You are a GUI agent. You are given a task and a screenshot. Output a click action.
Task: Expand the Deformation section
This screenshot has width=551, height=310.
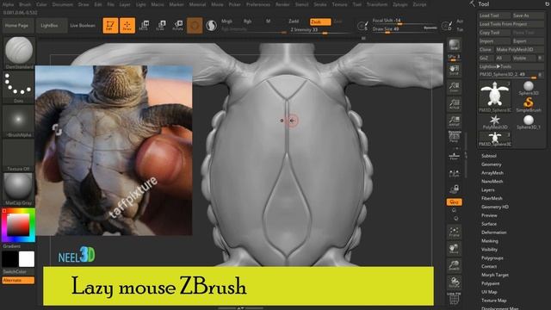pos(493,232)
